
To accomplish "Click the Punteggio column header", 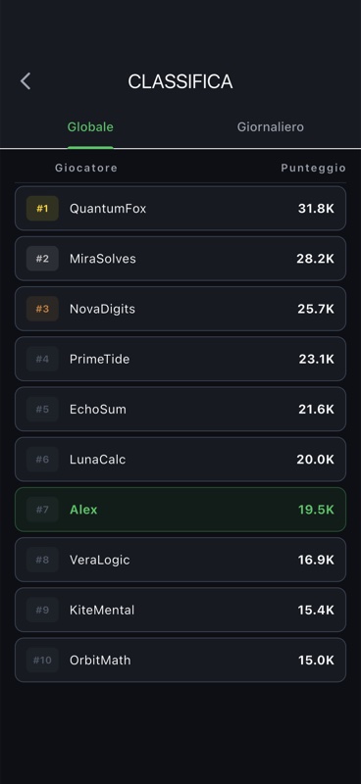I will [314, 168].
